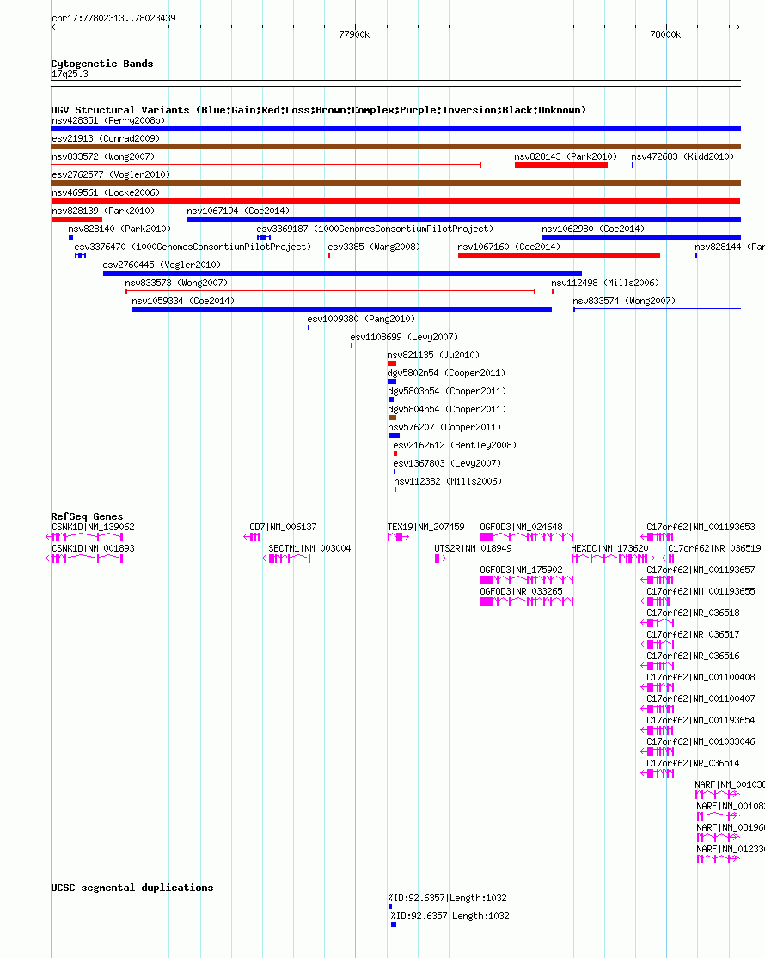Select the Cytogenetic Bands track title
Viewport: 765px width, 958px height.
(x=102, y=64)
